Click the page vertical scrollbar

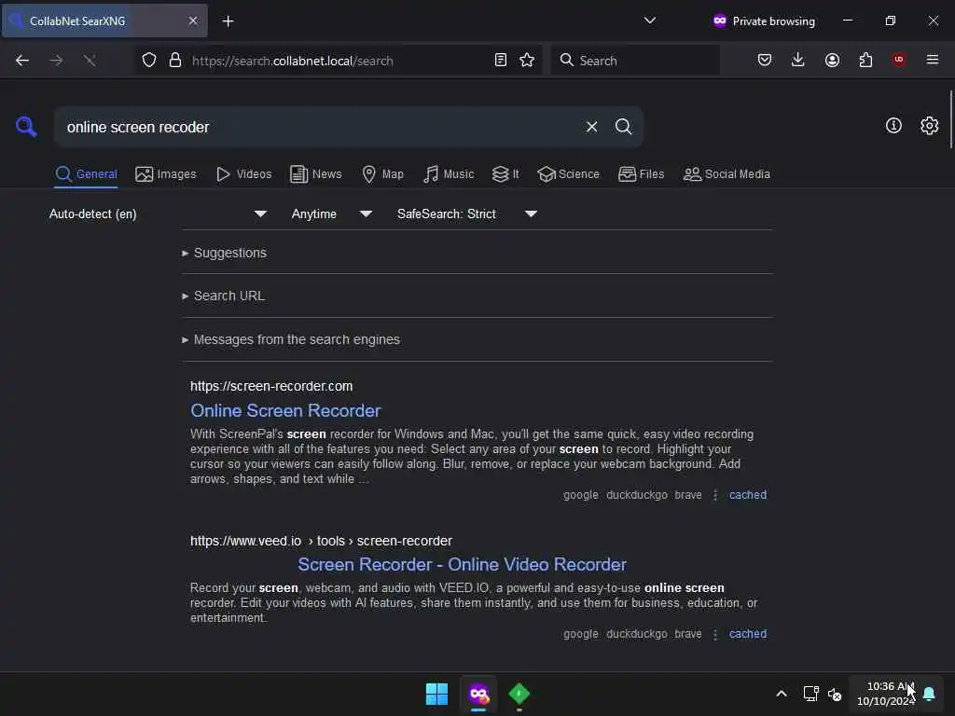[x=950, y=119]
